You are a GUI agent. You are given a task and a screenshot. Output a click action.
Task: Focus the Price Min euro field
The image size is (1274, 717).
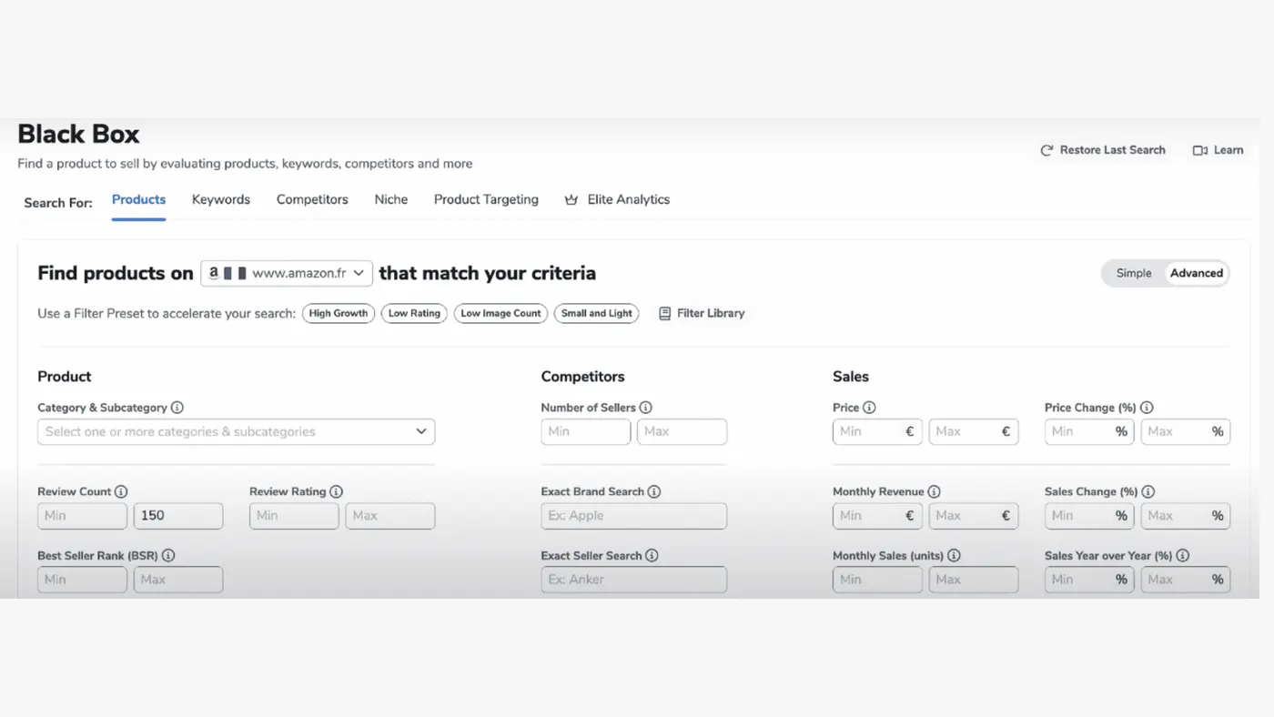point(877,431)
